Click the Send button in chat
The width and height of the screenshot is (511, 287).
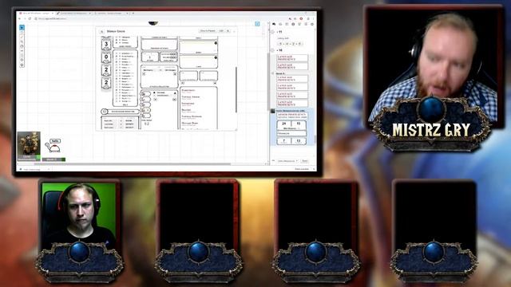(304, 161)
